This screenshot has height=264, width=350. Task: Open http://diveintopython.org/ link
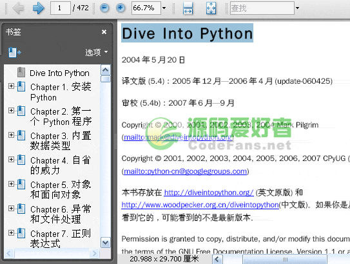[x=209, y=193]
